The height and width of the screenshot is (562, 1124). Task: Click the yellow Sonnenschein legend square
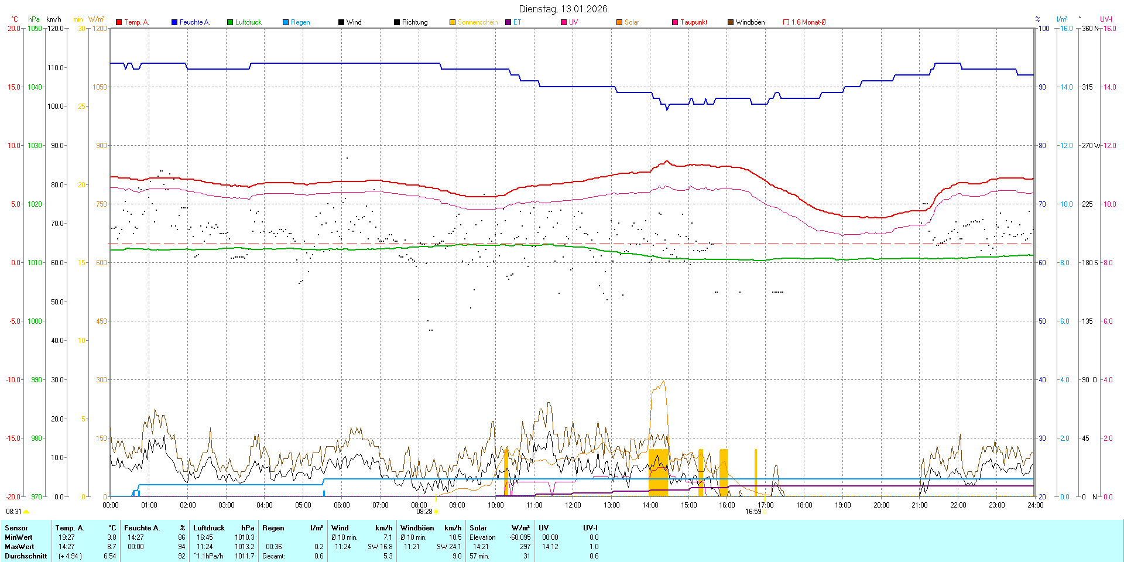(x=453, y=22)
